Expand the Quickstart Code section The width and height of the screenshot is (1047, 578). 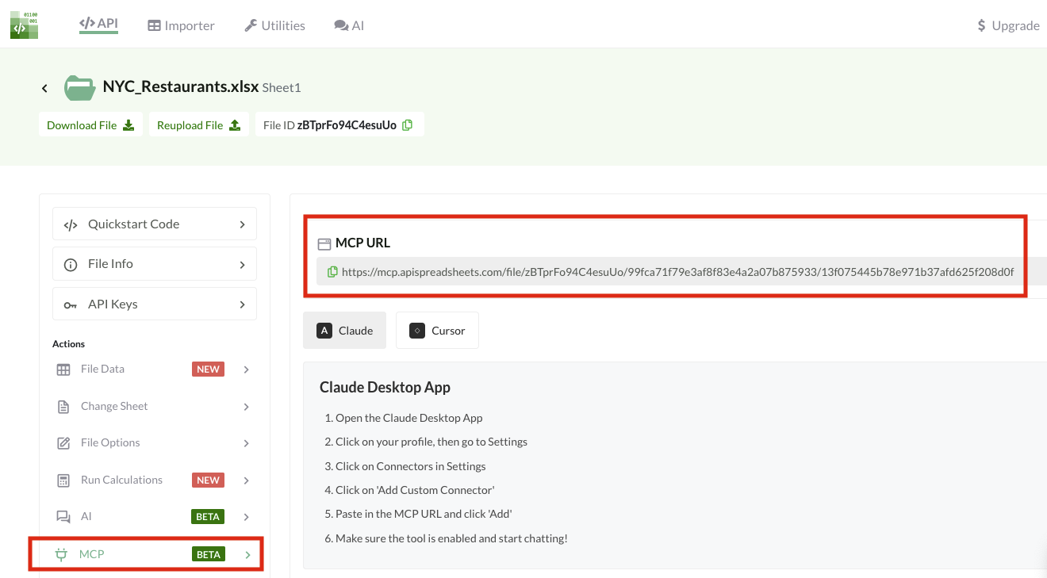[243, 224]
